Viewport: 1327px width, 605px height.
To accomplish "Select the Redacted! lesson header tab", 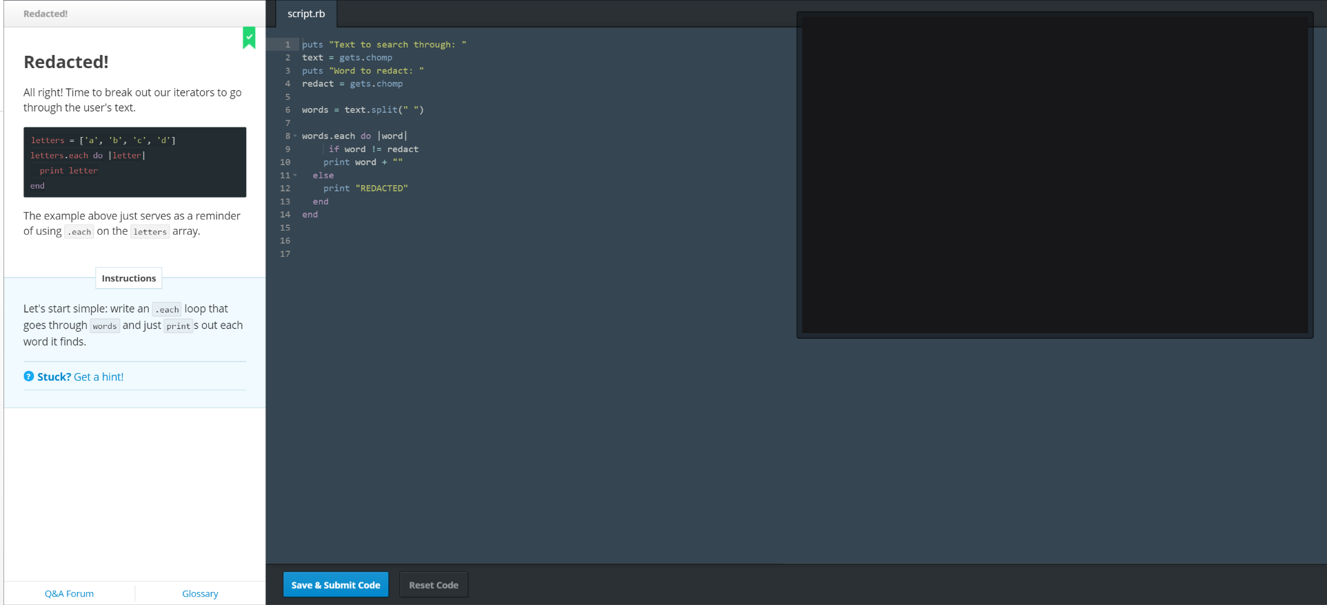I will coord(45,14).
